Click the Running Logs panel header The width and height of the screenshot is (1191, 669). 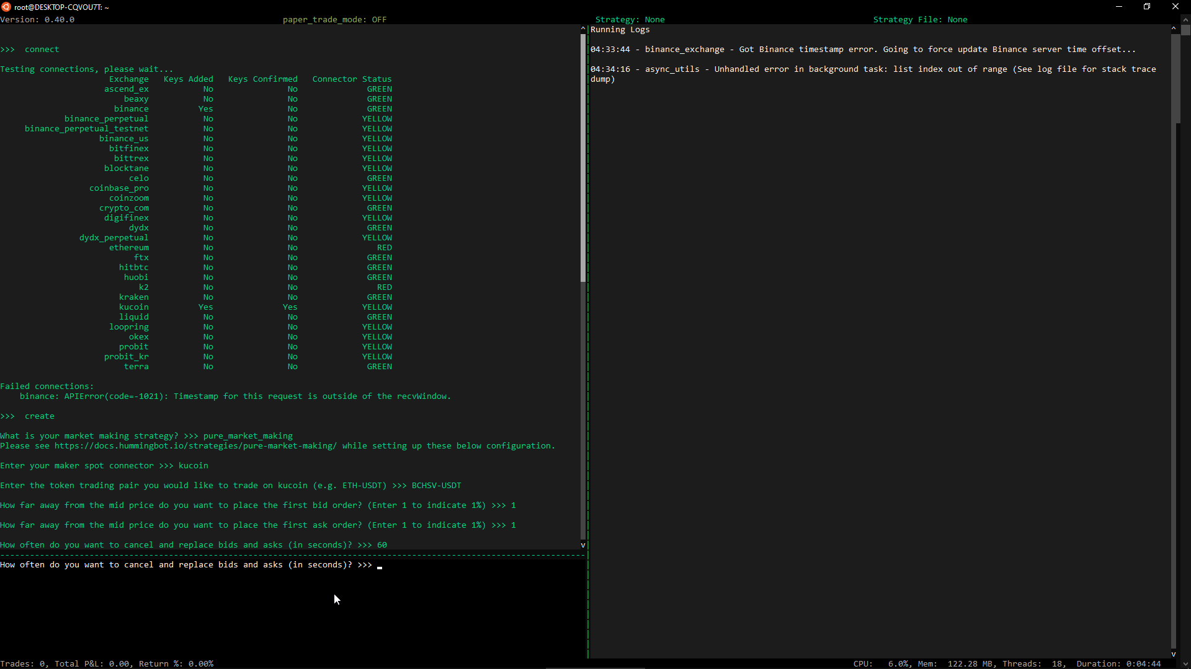point(620,29)
